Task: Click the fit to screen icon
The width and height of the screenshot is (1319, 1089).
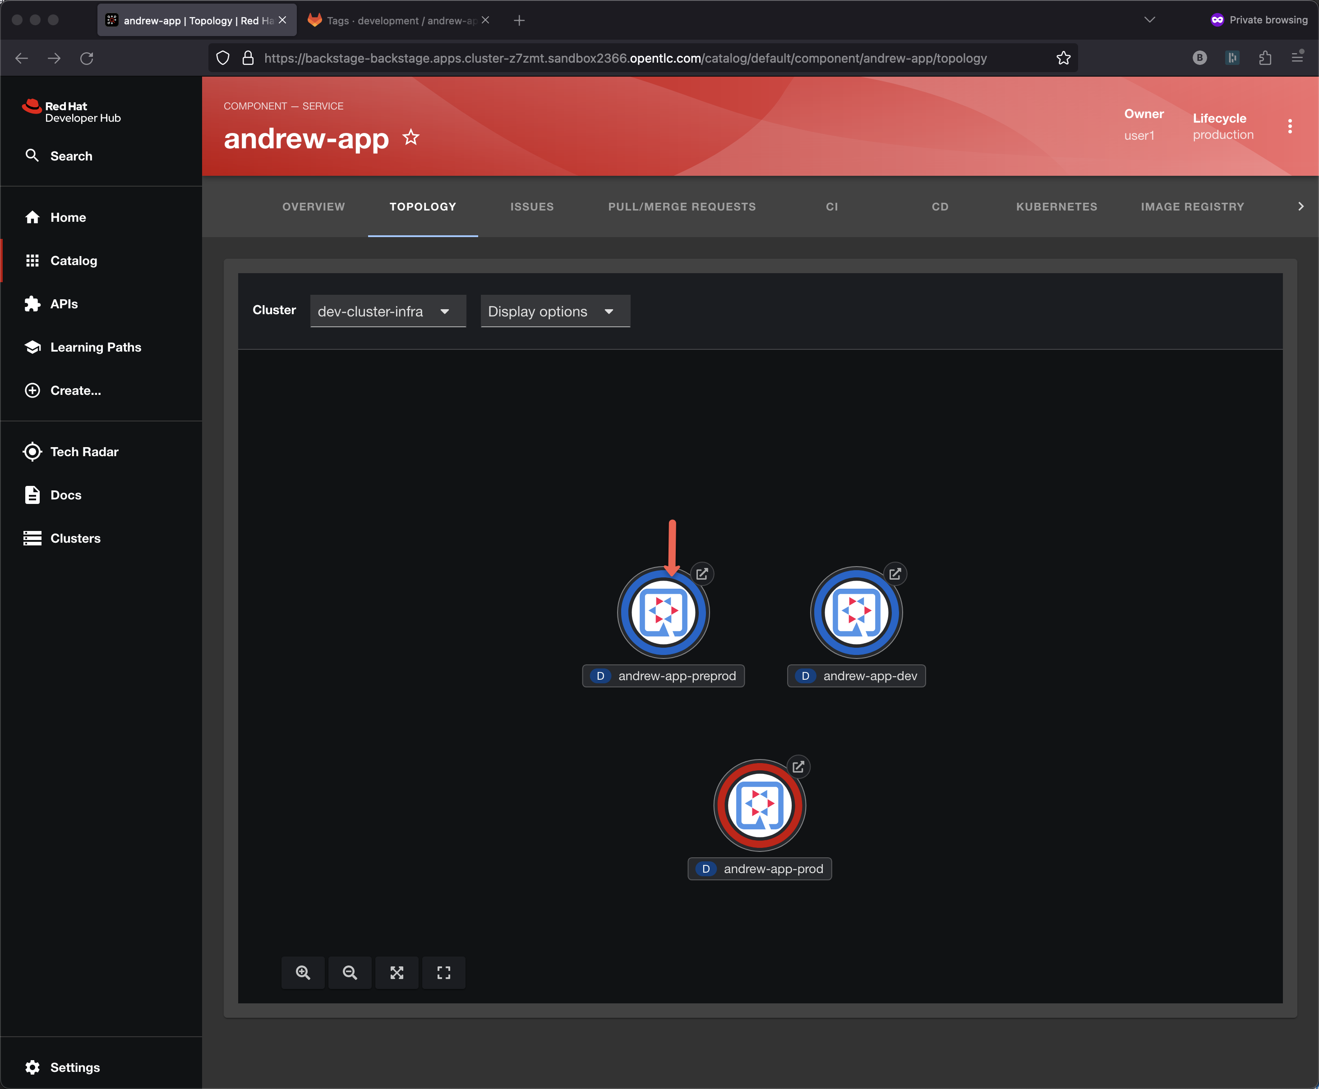Action: coord(397,972)
